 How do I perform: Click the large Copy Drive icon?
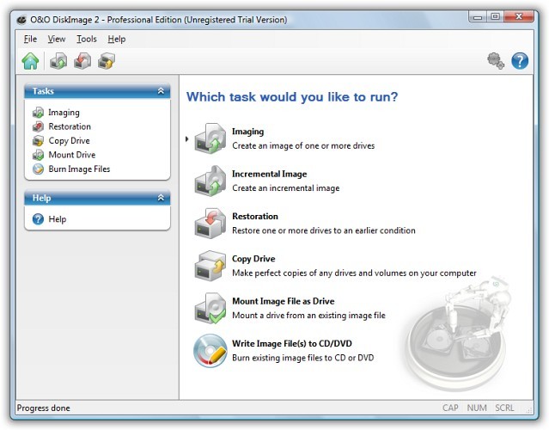point(210,266)
